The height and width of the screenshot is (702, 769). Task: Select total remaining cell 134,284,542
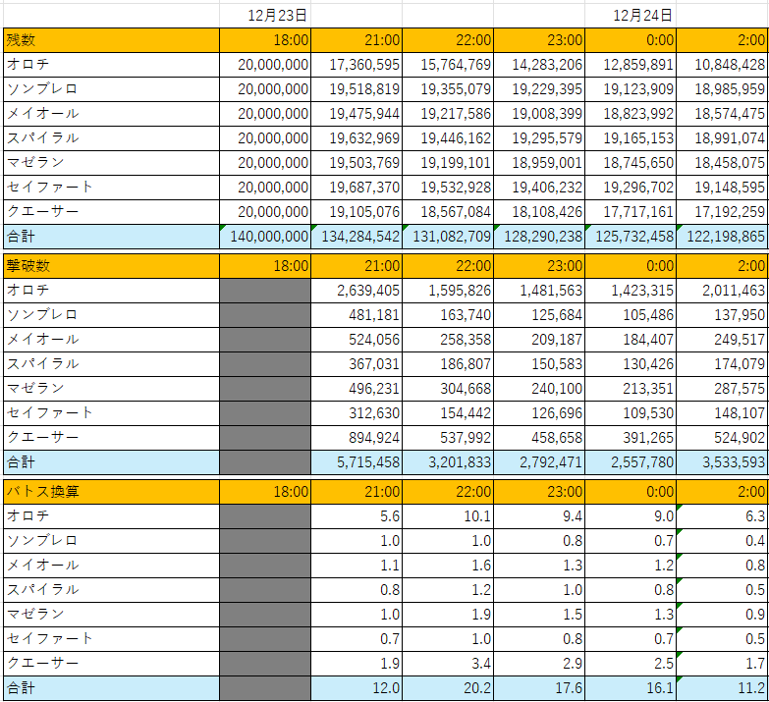(x=357, y=237)
